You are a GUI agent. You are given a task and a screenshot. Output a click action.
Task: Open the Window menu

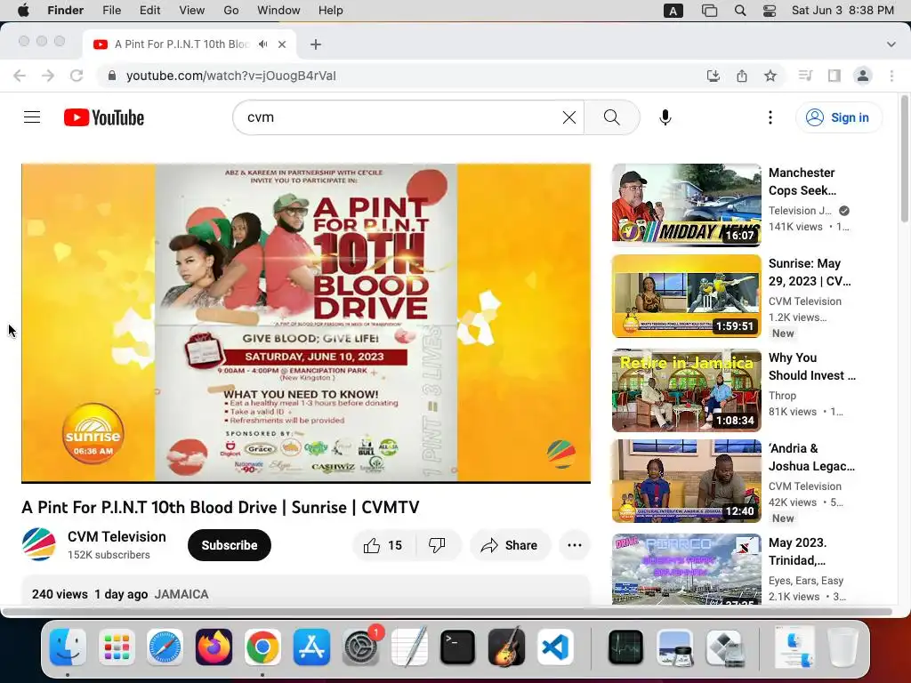pos(278,11)
